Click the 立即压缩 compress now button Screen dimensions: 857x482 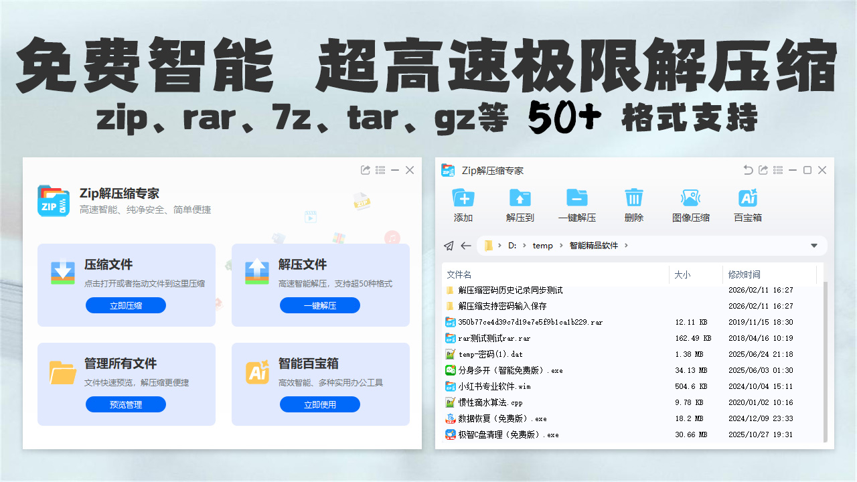click(125, 305)
